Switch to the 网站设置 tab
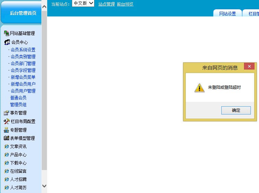Screen dimensions: 259x193 coord(228,14)
